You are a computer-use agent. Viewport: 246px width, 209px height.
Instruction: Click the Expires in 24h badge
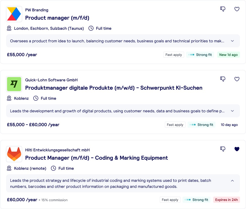(227, 200)
